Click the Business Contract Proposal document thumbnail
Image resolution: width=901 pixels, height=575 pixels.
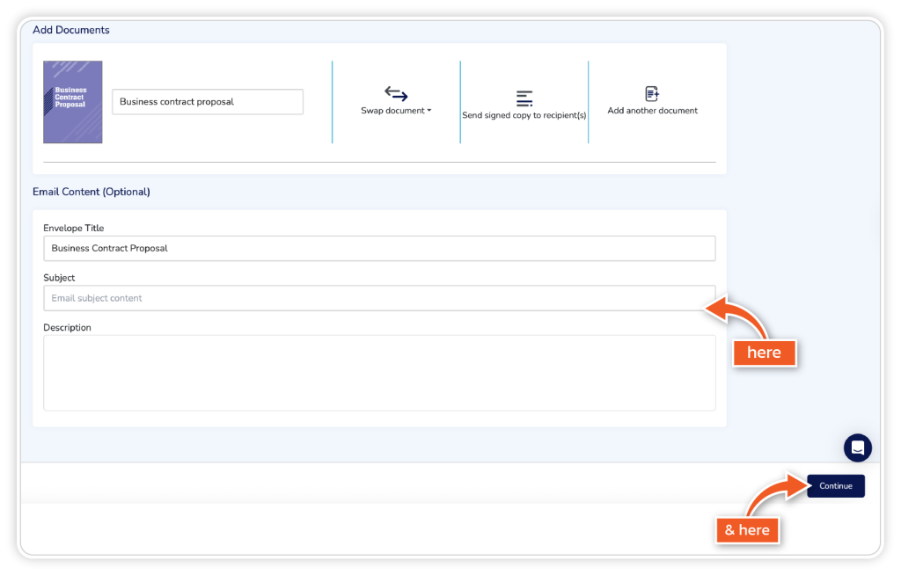click(73, 102)
